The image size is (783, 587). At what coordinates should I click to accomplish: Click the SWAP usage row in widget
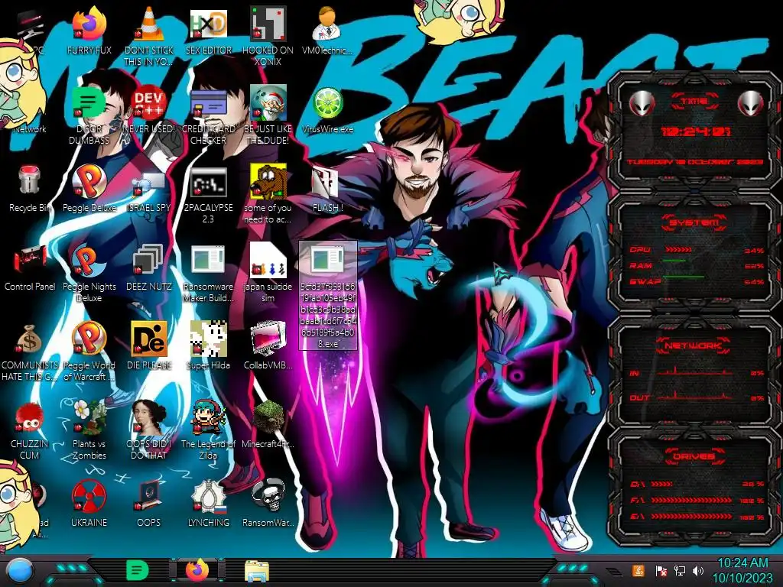click(x=697, y=281)
